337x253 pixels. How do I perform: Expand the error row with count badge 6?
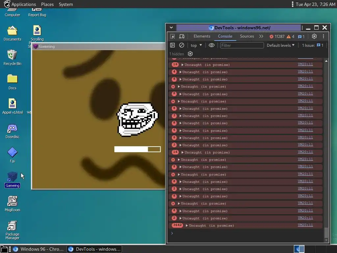pos(181,130)
